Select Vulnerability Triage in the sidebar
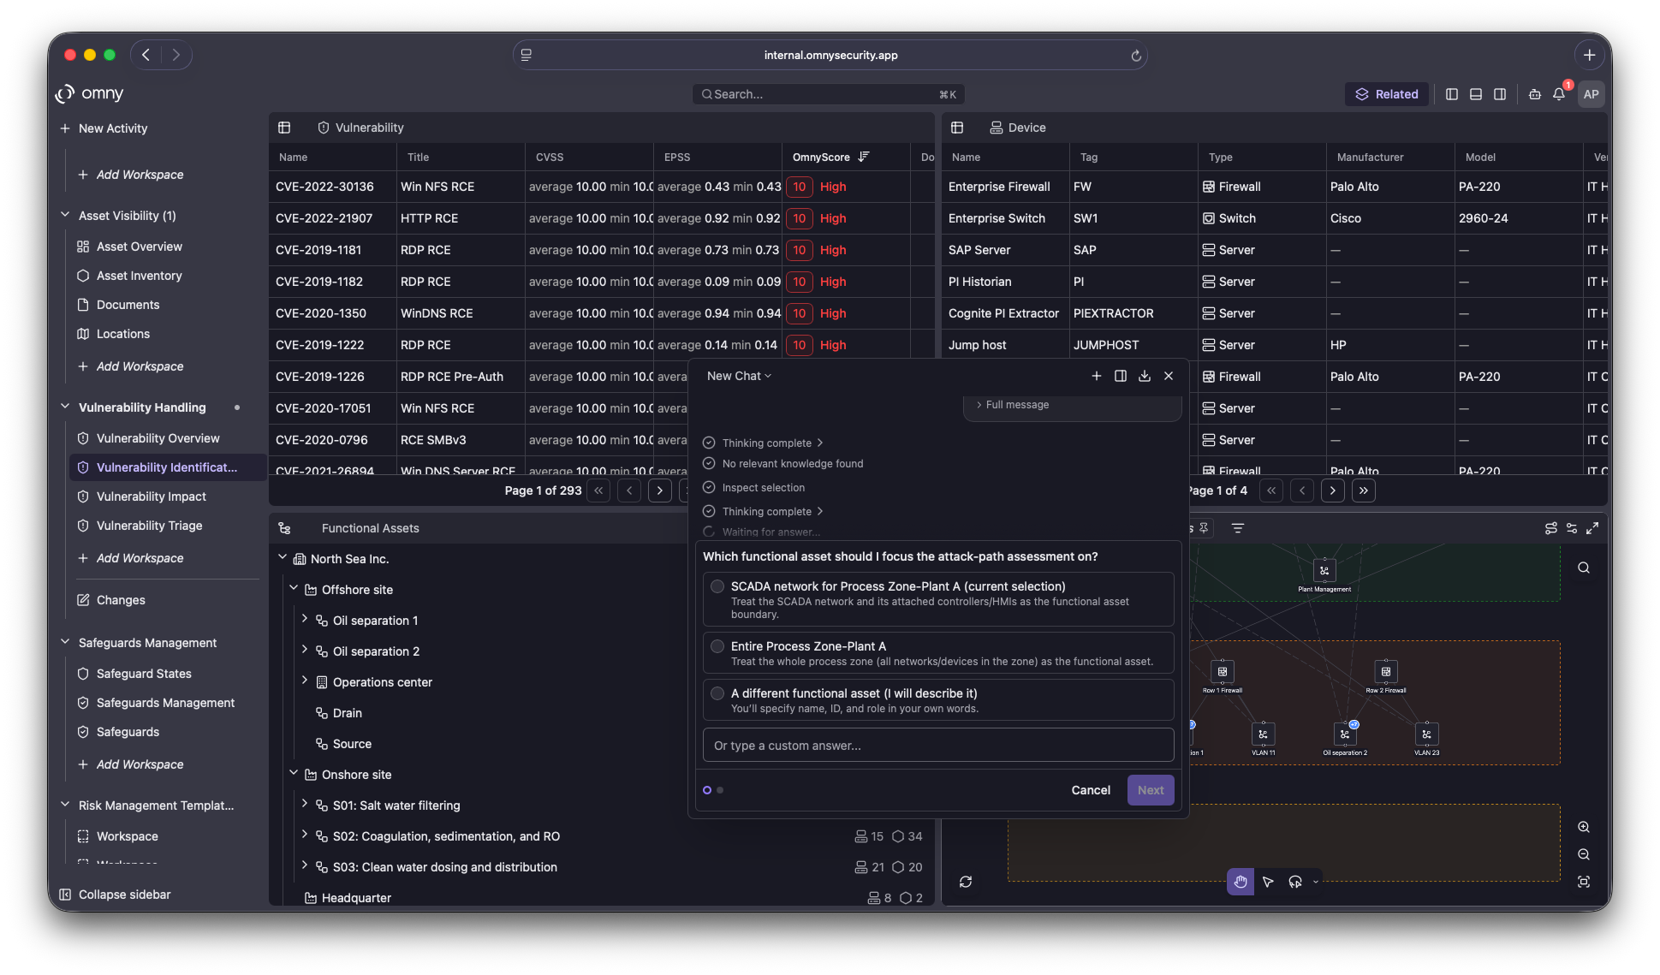Screen dimensions: 1660x975 pyautogui.click(x=149, y=526)
